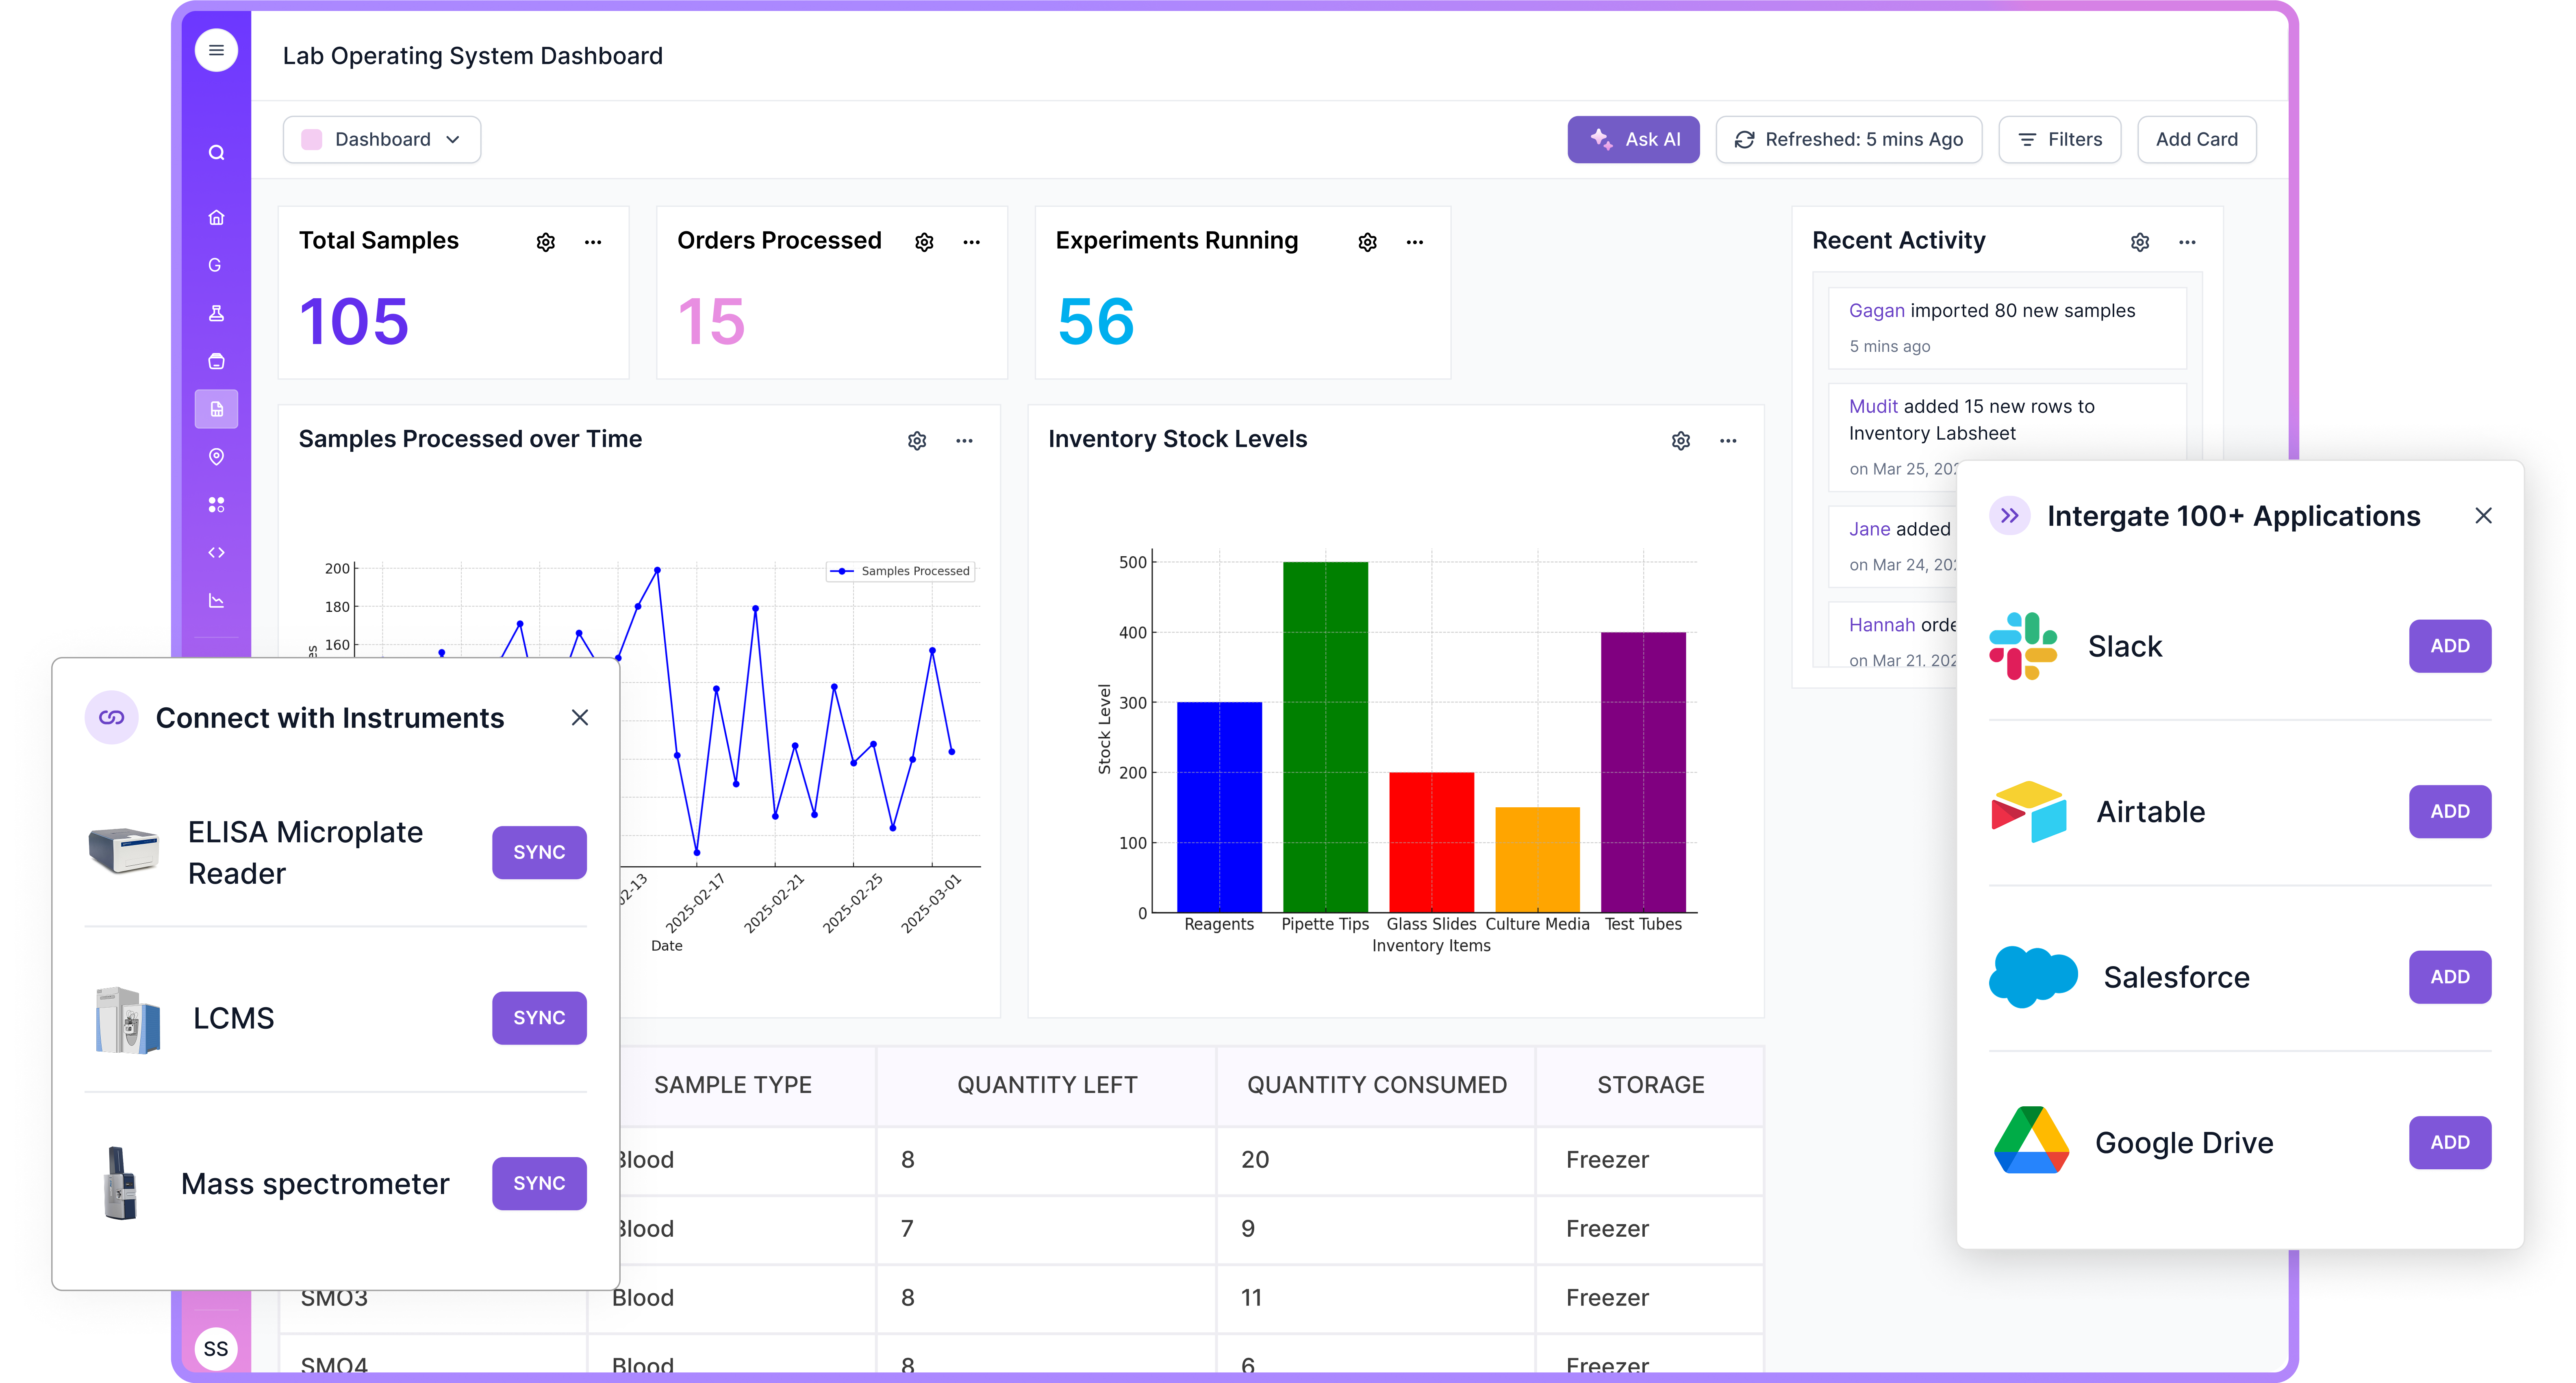Open the analytics chart icon in sidebar
Image resolution: width=2576 pixels, height=1383 pixels.
(216, 600)
